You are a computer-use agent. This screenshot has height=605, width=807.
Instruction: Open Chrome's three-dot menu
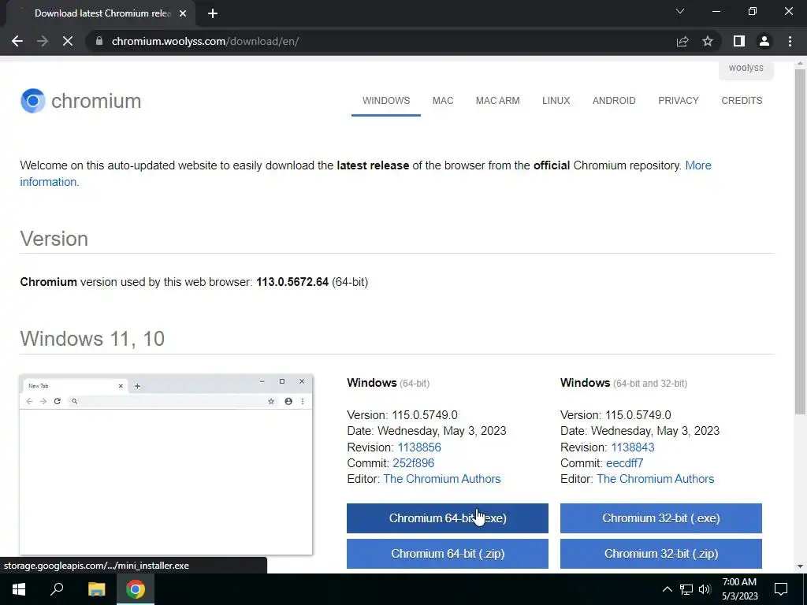coord(790,41)
